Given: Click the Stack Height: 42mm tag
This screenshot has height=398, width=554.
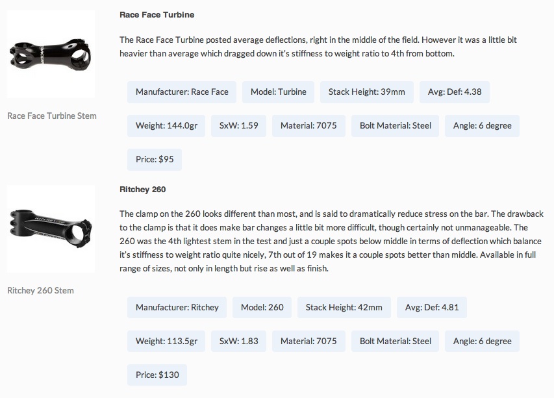Looking at the screenshot, I should pyautogui.click(x=344, y=308).
